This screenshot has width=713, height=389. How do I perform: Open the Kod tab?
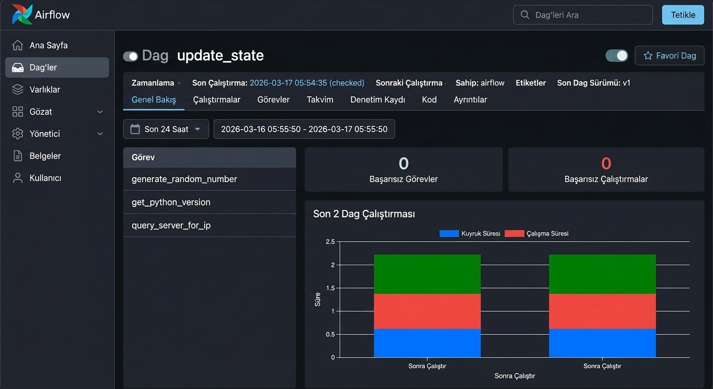(429, 100)
